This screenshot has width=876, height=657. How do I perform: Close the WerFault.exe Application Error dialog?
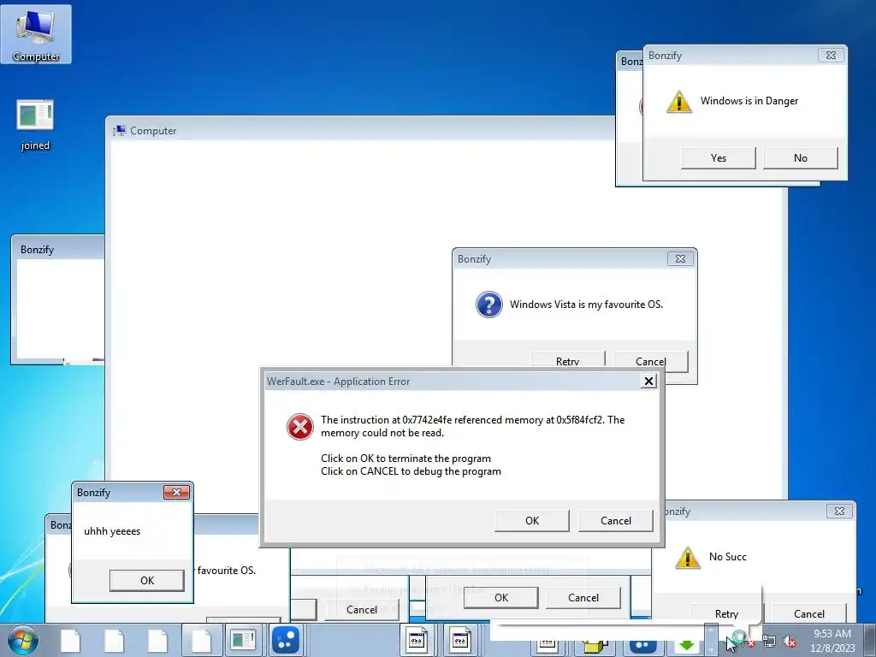coord(648,381)
